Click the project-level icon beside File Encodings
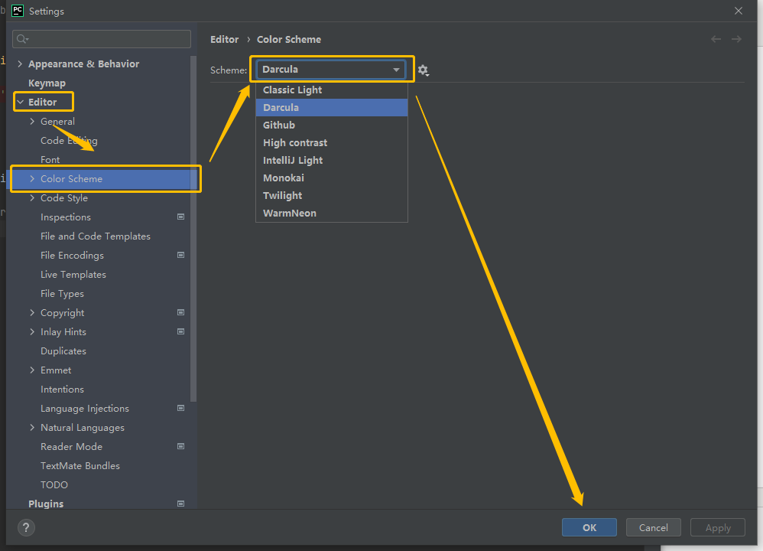Viewport: 763px width, 551px height. pyautogui.click(x=180, y=255)
